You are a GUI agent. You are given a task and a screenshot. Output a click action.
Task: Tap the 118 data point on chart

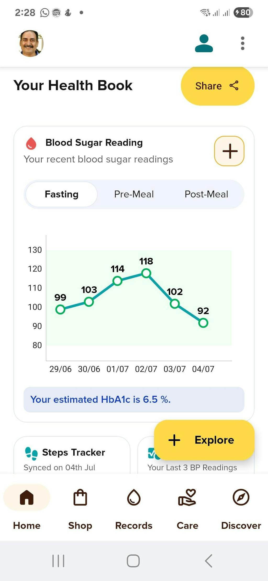[146, 273]
